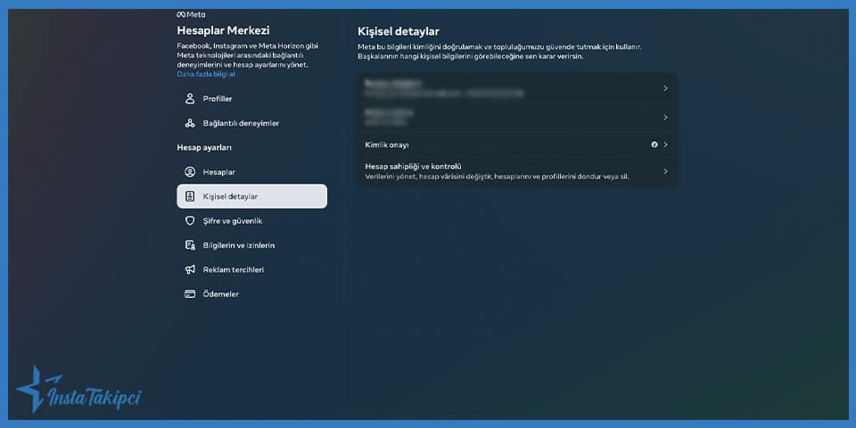Image resolution: width=856 pixels, height=428 pixels.
Task: Open Hesap sahipliği ve kontrolü
Action: 517,171
